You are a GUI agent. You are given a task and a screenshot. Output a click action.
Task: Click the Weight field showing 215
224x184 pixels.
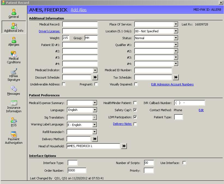tap(66, 38)
